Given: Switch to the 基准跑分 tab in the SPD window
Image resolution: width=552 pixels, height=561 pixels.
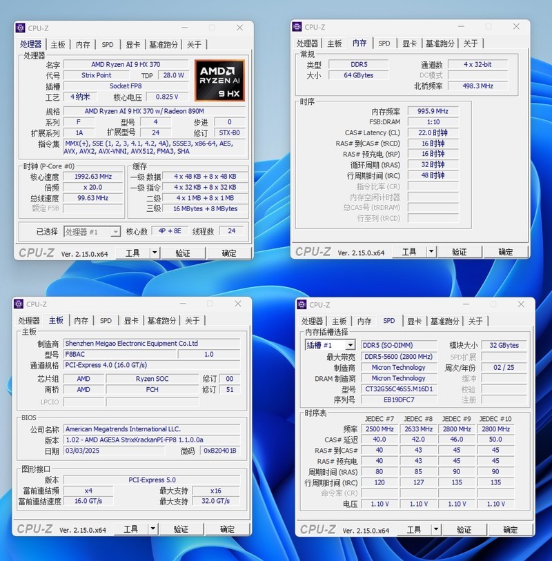Looking at the screenshot, I should 444,320.
